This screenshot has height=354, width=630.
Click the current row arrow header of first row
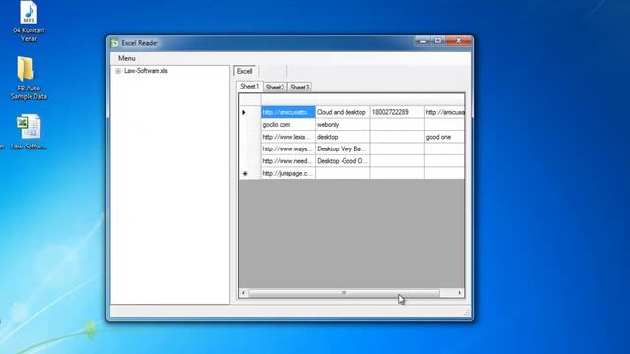click(250, 112)
